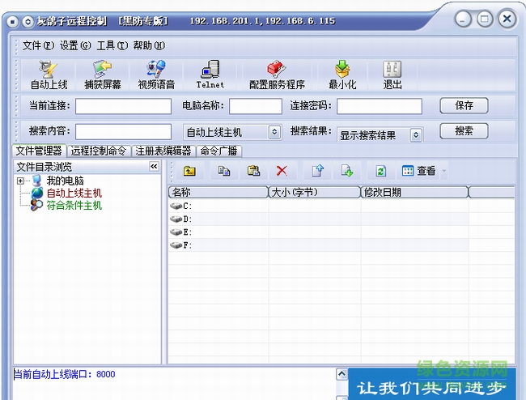526x400 pixels.
Task: Click the red X delete file icon
Action: click(282, 171)
